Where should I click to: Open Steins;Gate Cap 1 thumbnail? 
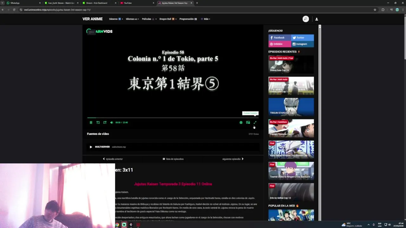pyautogui.click(x=291, y=85)
